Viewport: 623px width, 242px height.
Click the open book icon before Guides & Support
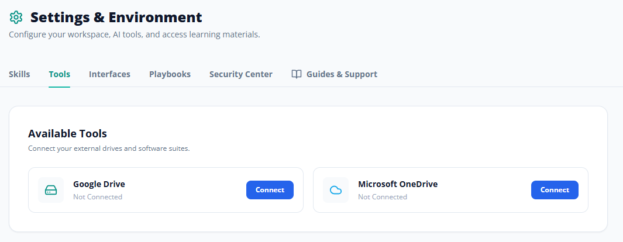(297, 74)
